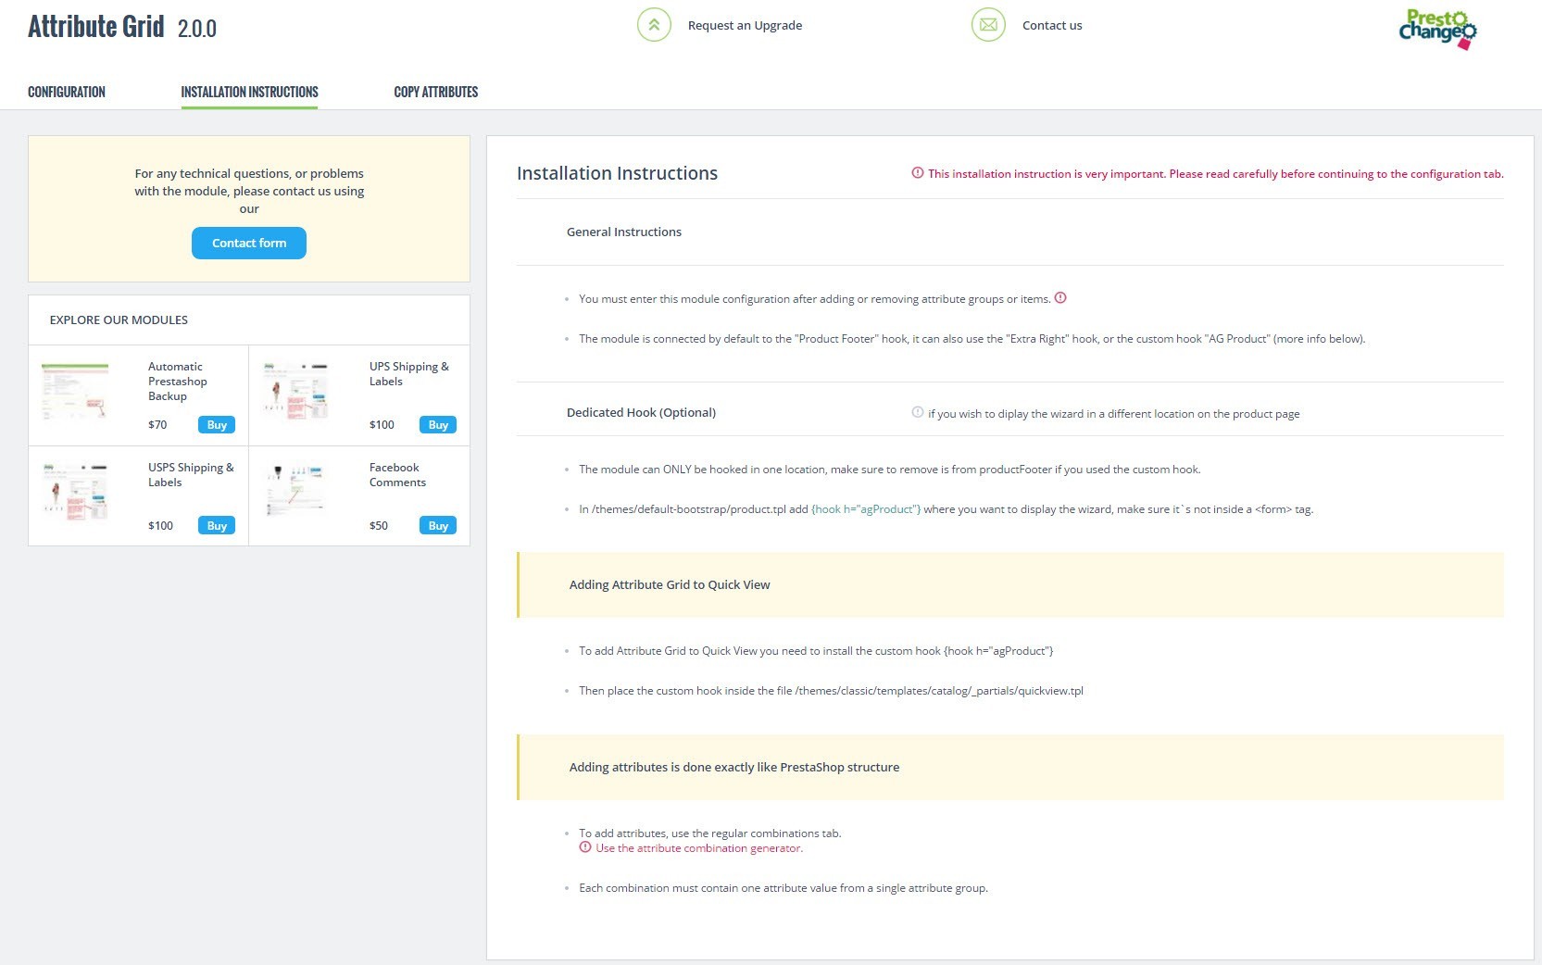Click the Automatic Prestashop Backup thumbnail
Screen dimensions: 1542x965
pos(75,392)
